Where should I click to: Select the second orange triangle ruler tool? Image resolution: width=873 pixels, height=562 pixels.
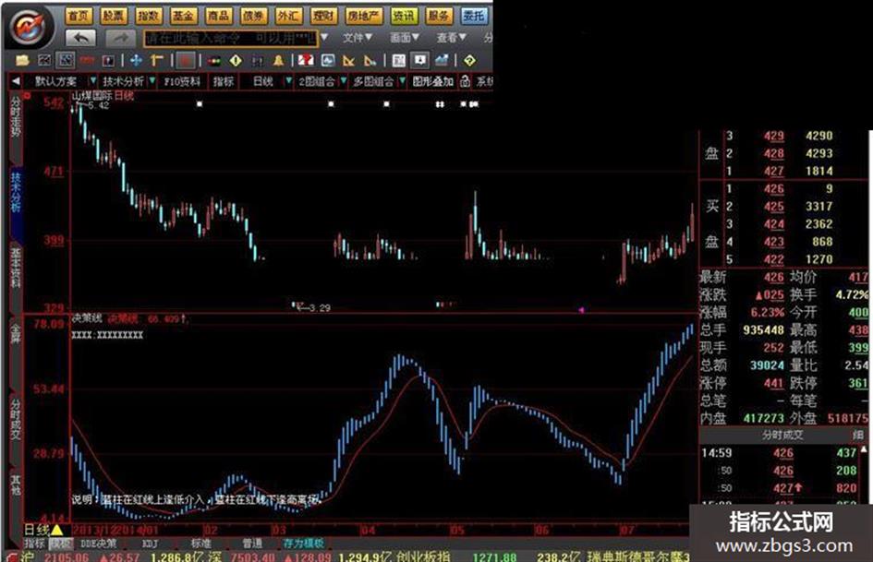coord(370,60)
